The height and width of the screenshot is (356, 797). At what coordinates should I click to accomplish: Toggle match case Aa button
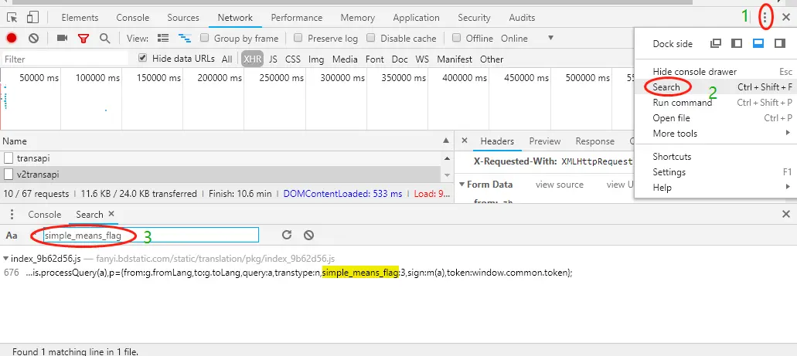pyautogui.click(x=12, y=235)
